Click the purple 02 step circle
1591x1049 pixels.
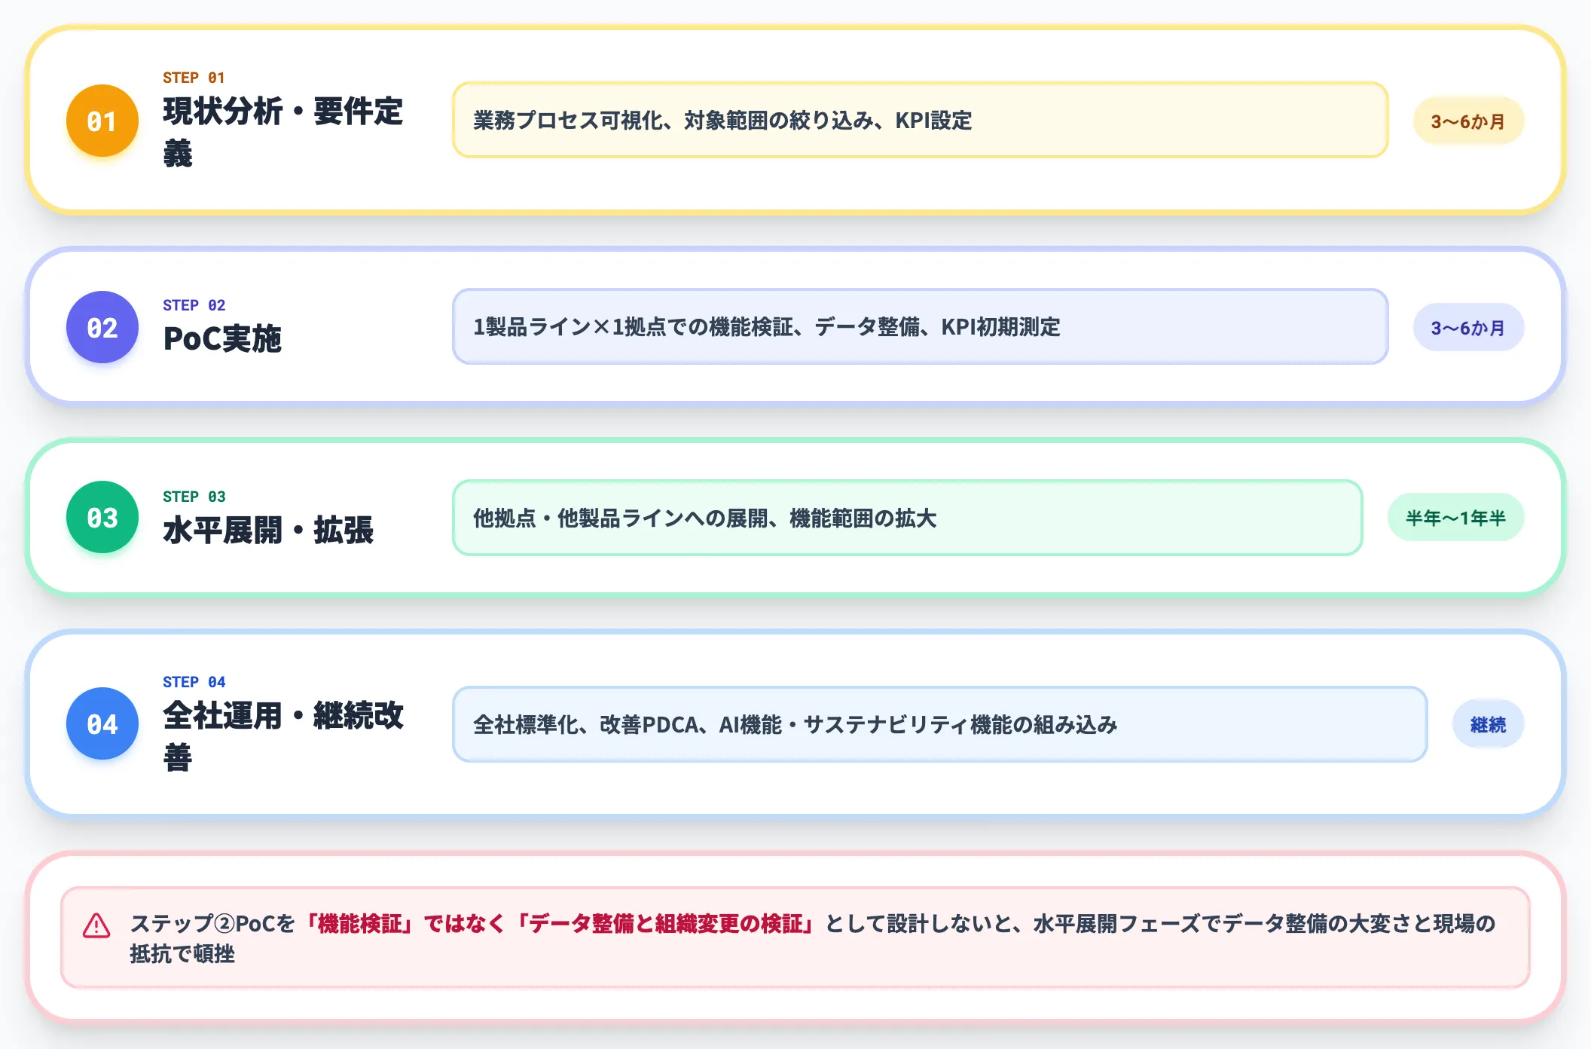click(102, 327)
